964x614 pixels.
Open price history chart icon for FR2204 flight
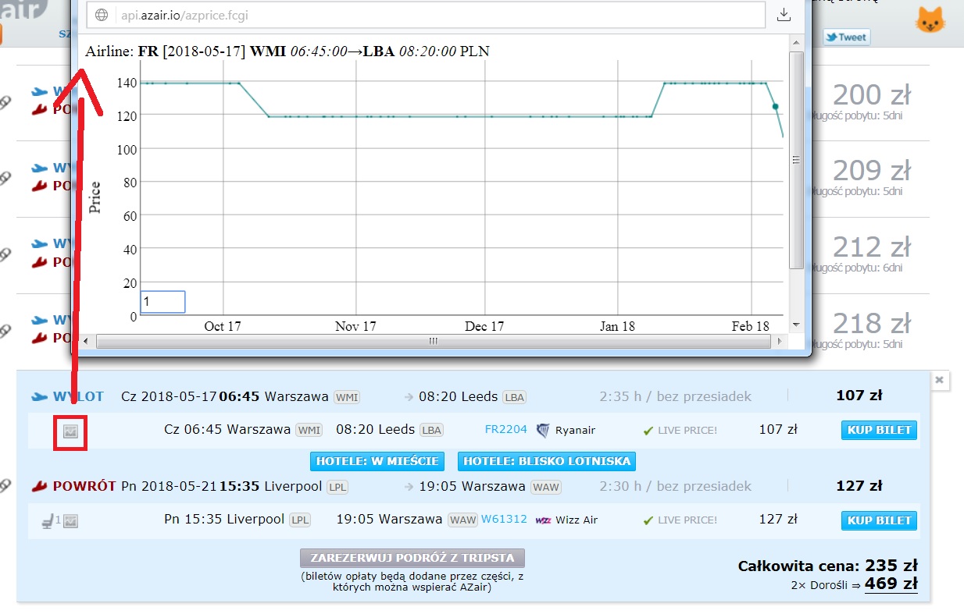tap(70, 431)
